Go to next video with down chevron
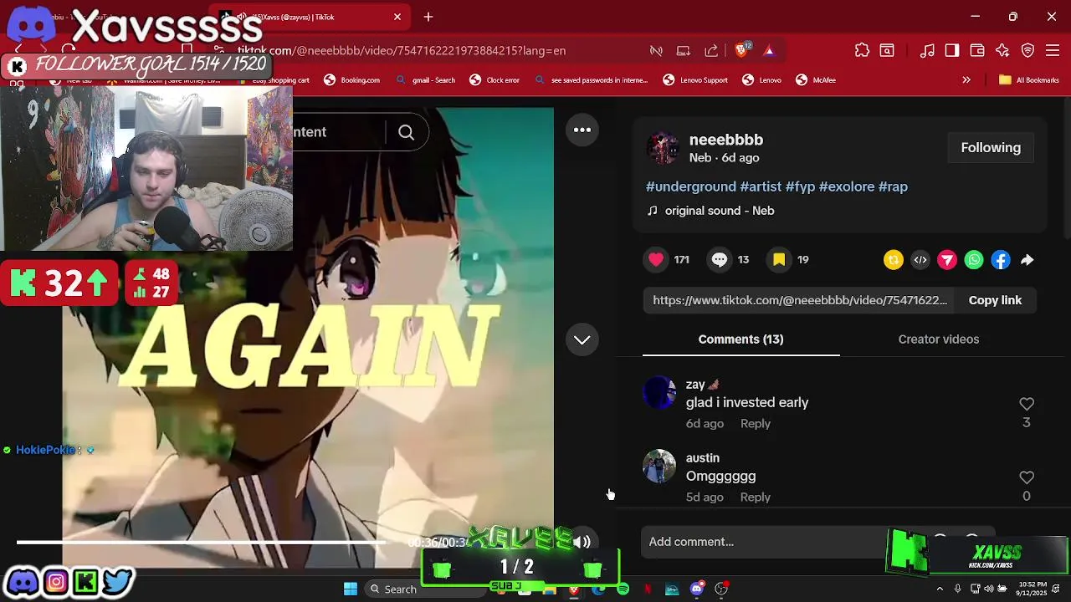Viewport: 1071px width, 602px height. pyautogui.click(x=582, y=339)
